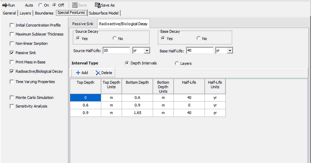Select the Bottom Depth cell showing 1.65
The width and height of the screenshot is (311, 163).
click(x=137, y=113)
